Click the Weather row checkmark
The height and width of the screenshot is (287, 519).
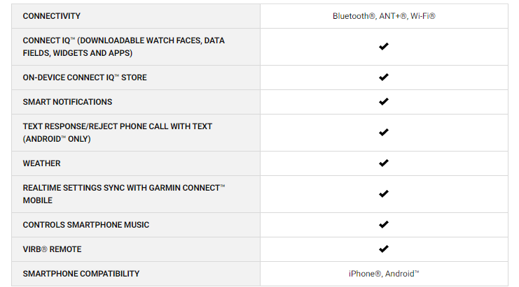click(383, 163)
